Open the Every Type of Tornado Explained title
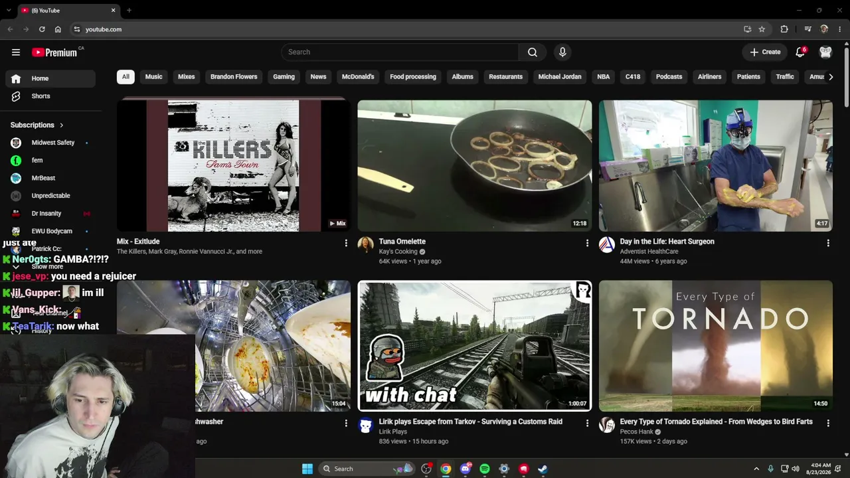This screenshot has height=478, width=850. (716, 422)
